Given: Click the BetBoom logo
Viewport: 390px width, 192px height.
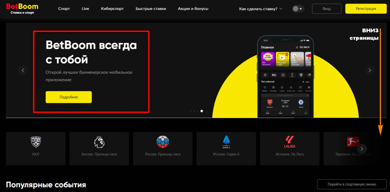Looking at the screenshot, I should pos(22,9).
